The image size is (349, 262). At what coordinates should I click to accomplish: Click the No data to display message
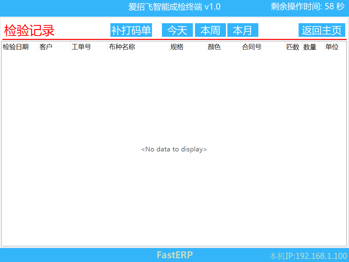[x=174, y=149]
